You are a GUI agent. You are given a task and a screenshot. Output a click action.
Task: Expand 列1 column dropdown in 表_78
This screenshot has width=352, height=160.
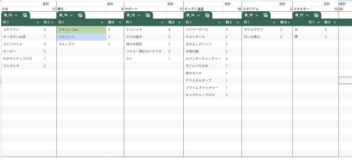point(274,22)
